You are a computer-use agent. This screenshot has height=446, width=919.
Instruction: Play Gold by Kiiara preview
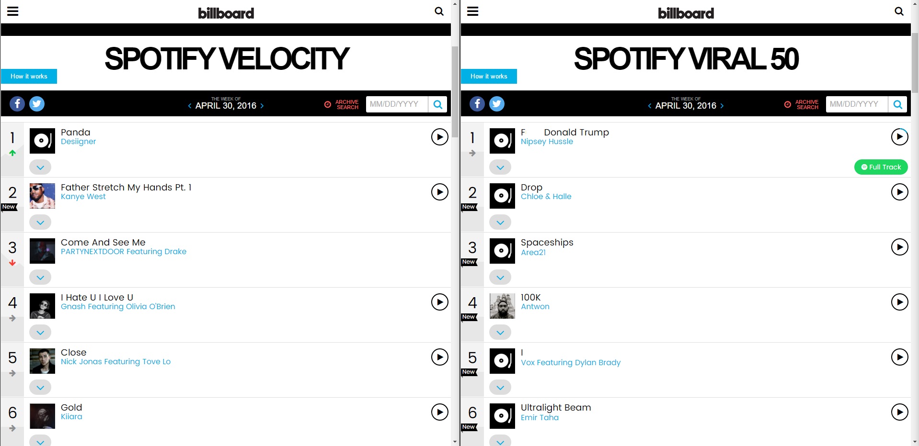pyautogui.click(x=439, y=413)
